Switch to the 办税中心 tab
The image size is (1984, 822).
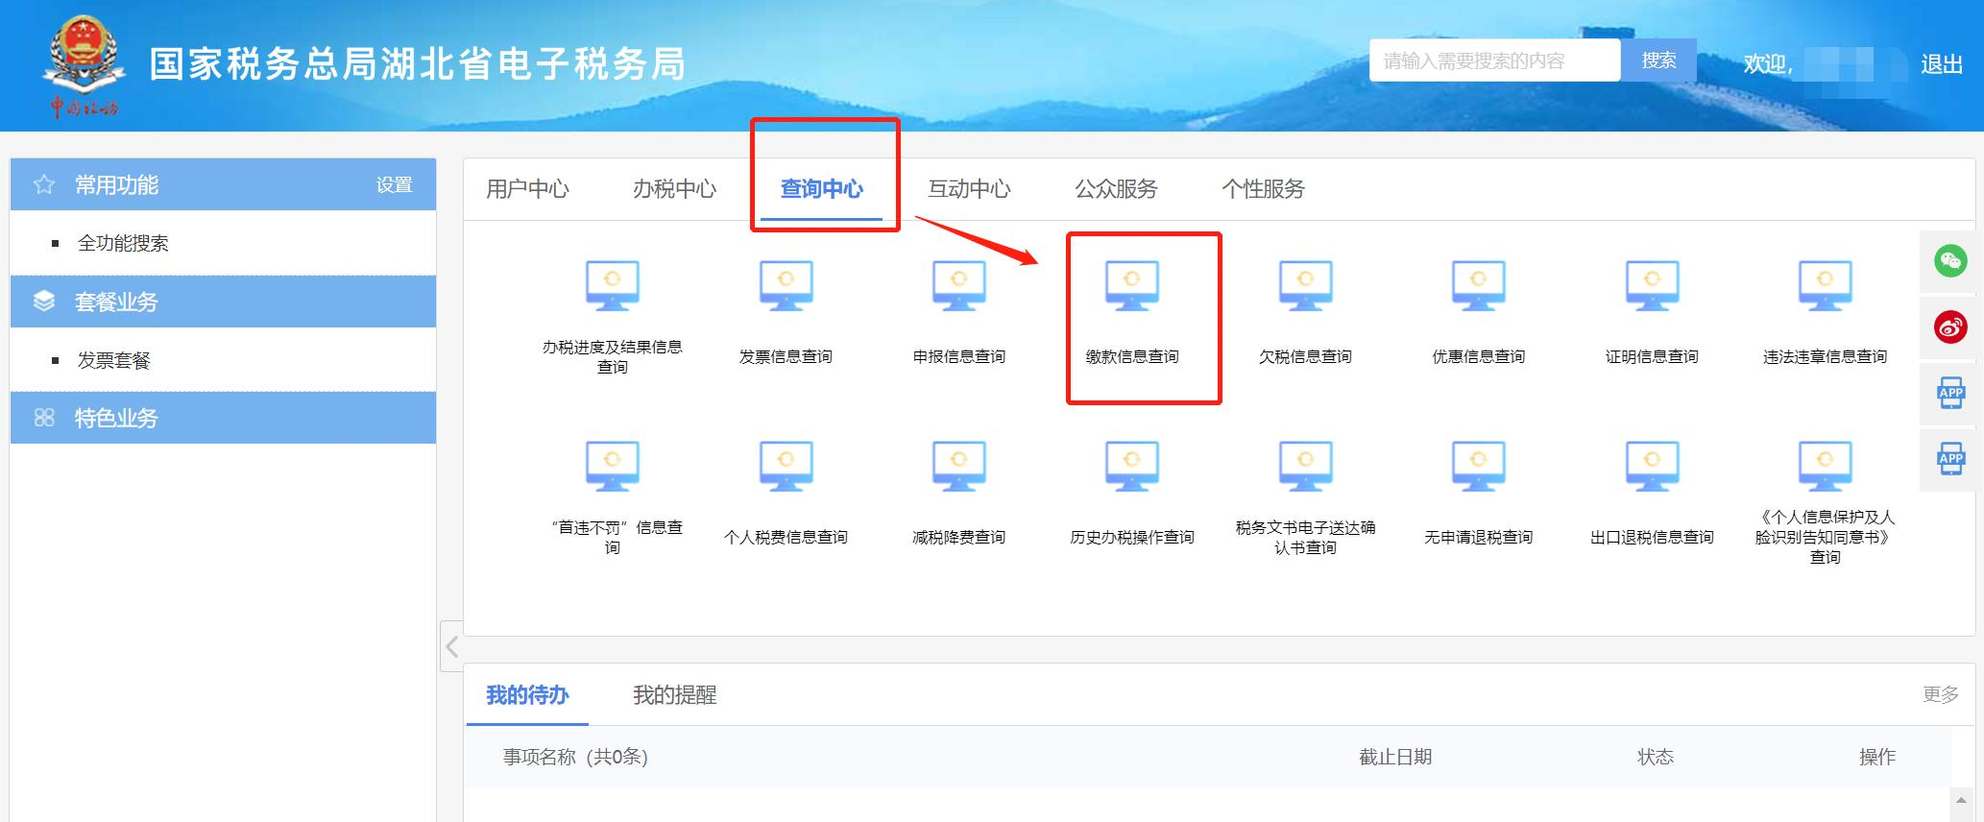(x=674, y=189)
